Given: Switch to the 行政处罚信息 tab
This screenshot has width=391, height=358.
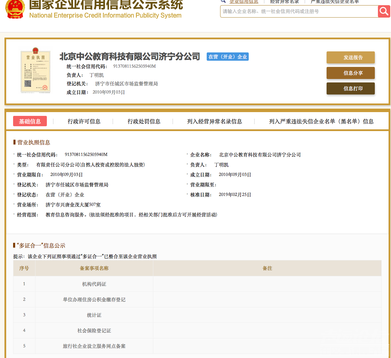Looking at the screenshot, I should pyautogui.click(x=144, y=122).
